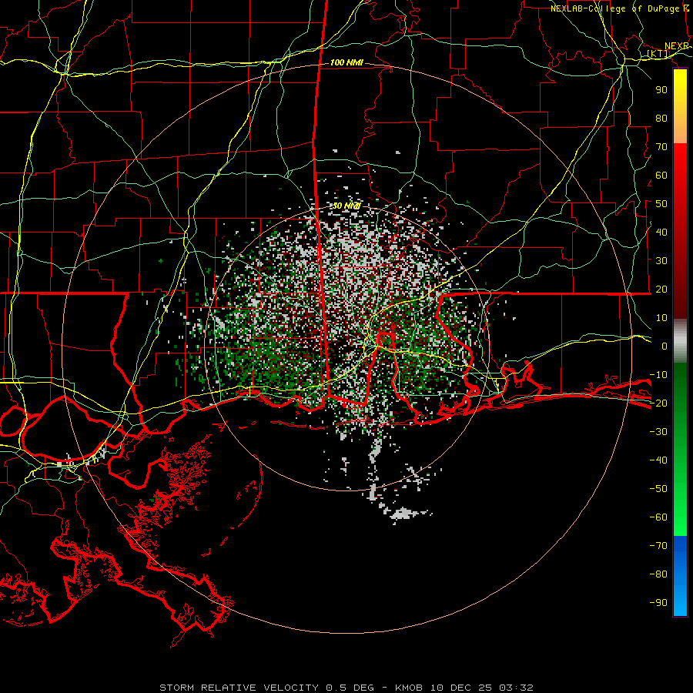
Task: Click the -50 value on velocity scale
Action: [x=658, y=489]
